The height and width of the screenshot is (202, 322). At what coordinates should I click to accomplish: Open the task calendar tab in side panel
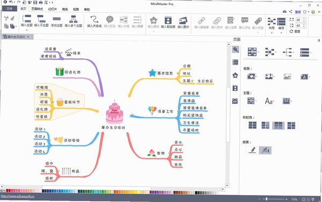click(x=235, y=101)
